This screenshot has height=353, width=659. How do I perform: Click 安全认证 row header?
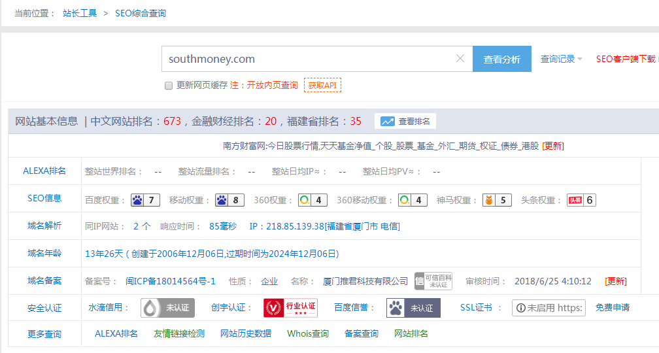tap(44, 309)
